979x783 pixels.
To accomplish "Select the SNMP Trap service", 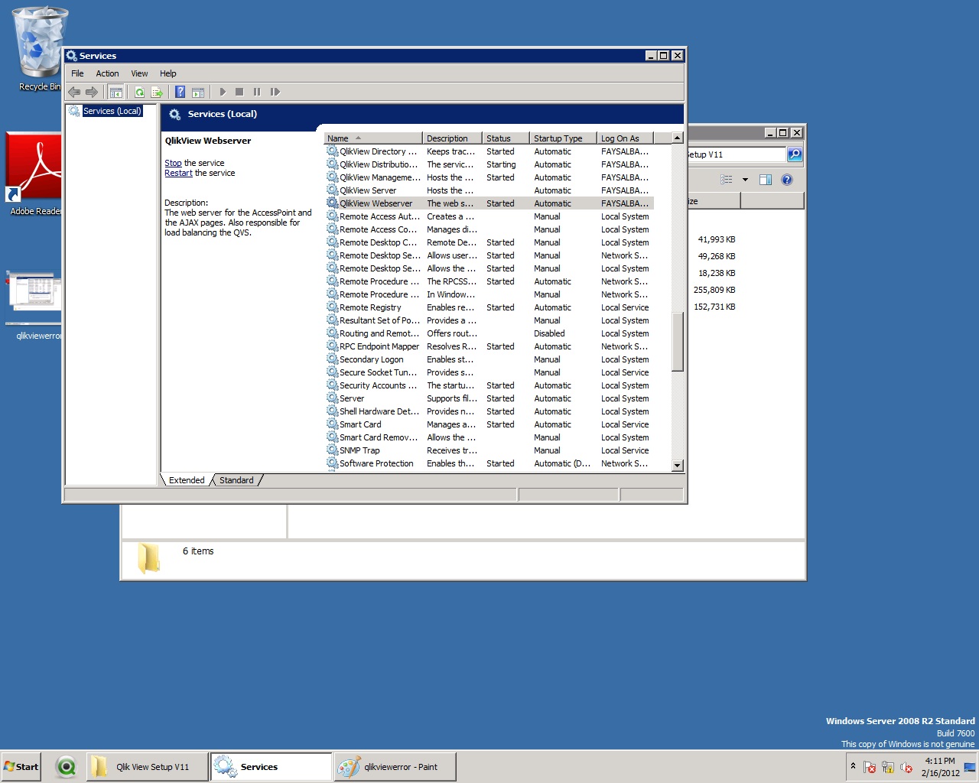I will 489,450.
